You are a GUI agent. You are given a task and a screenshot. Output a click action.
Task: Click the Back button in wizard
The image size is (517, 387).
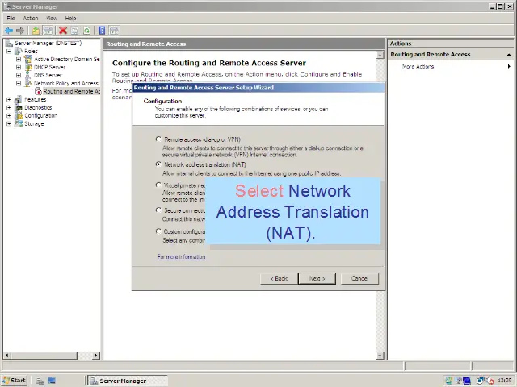pos(279,278)
